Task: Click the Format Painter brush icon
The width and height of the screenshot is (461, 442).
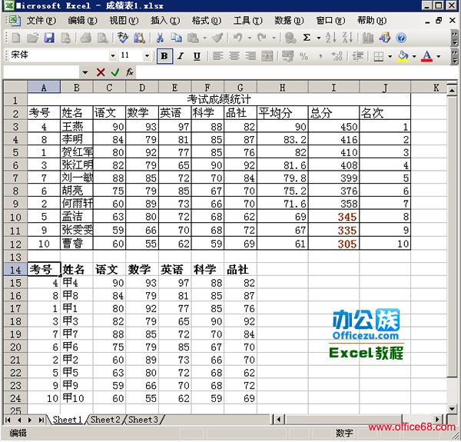Action: point(217,38)
